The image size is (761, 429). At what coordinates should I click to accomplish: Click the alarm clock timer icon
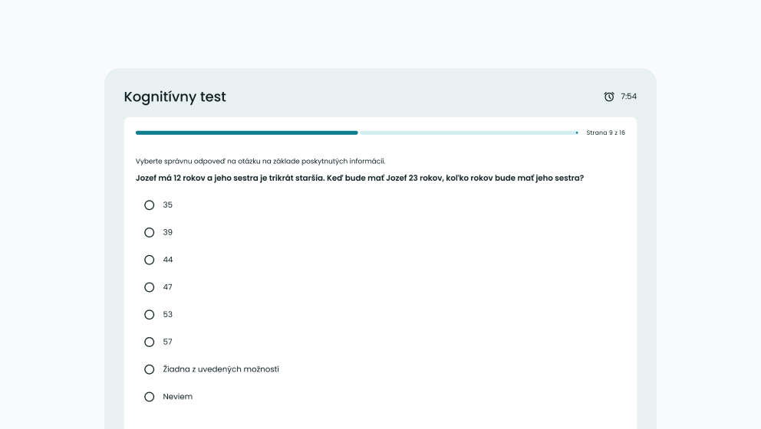pos(609,97)
